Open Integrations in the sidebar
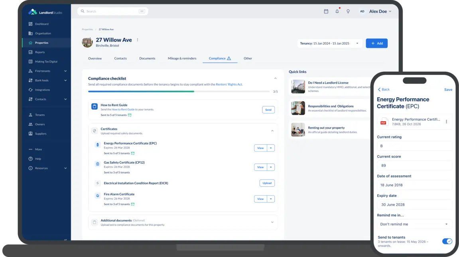 42,90
